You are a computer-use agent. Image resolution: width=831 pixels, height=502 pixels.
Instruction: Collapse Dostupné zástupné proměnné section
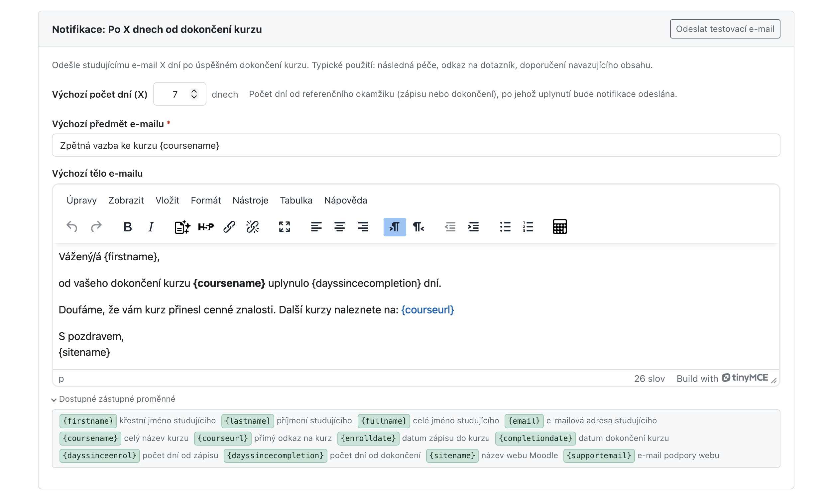pos(114,399)
